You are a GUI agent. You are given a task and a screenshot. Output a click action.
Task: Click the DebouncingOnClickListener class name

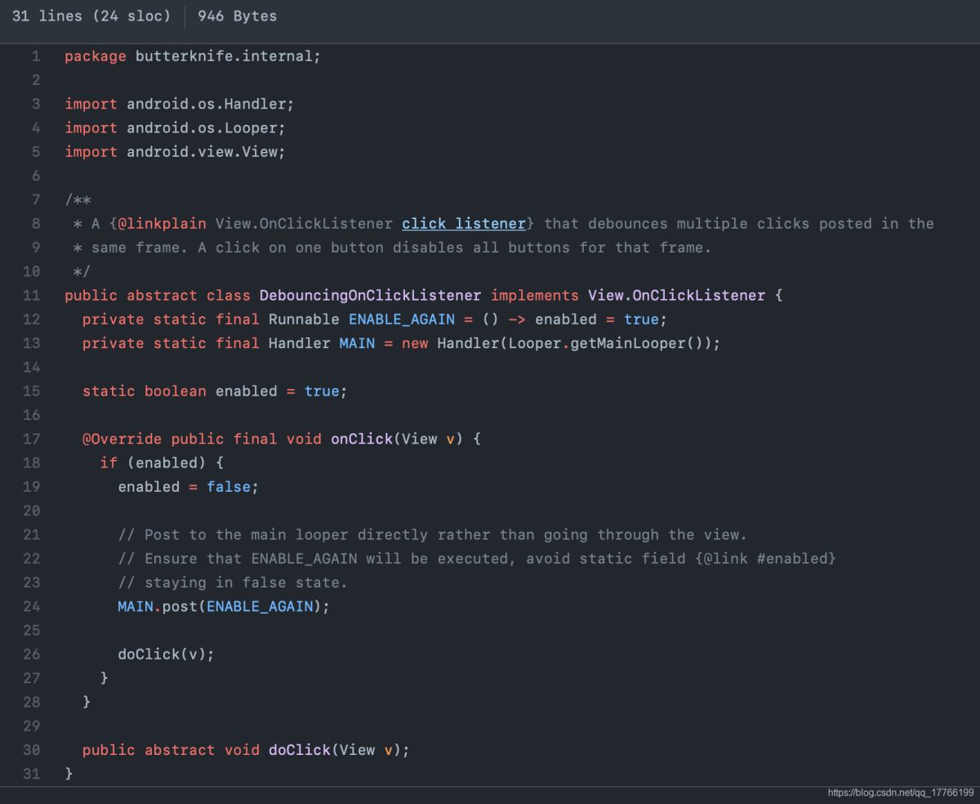[370, 295]
